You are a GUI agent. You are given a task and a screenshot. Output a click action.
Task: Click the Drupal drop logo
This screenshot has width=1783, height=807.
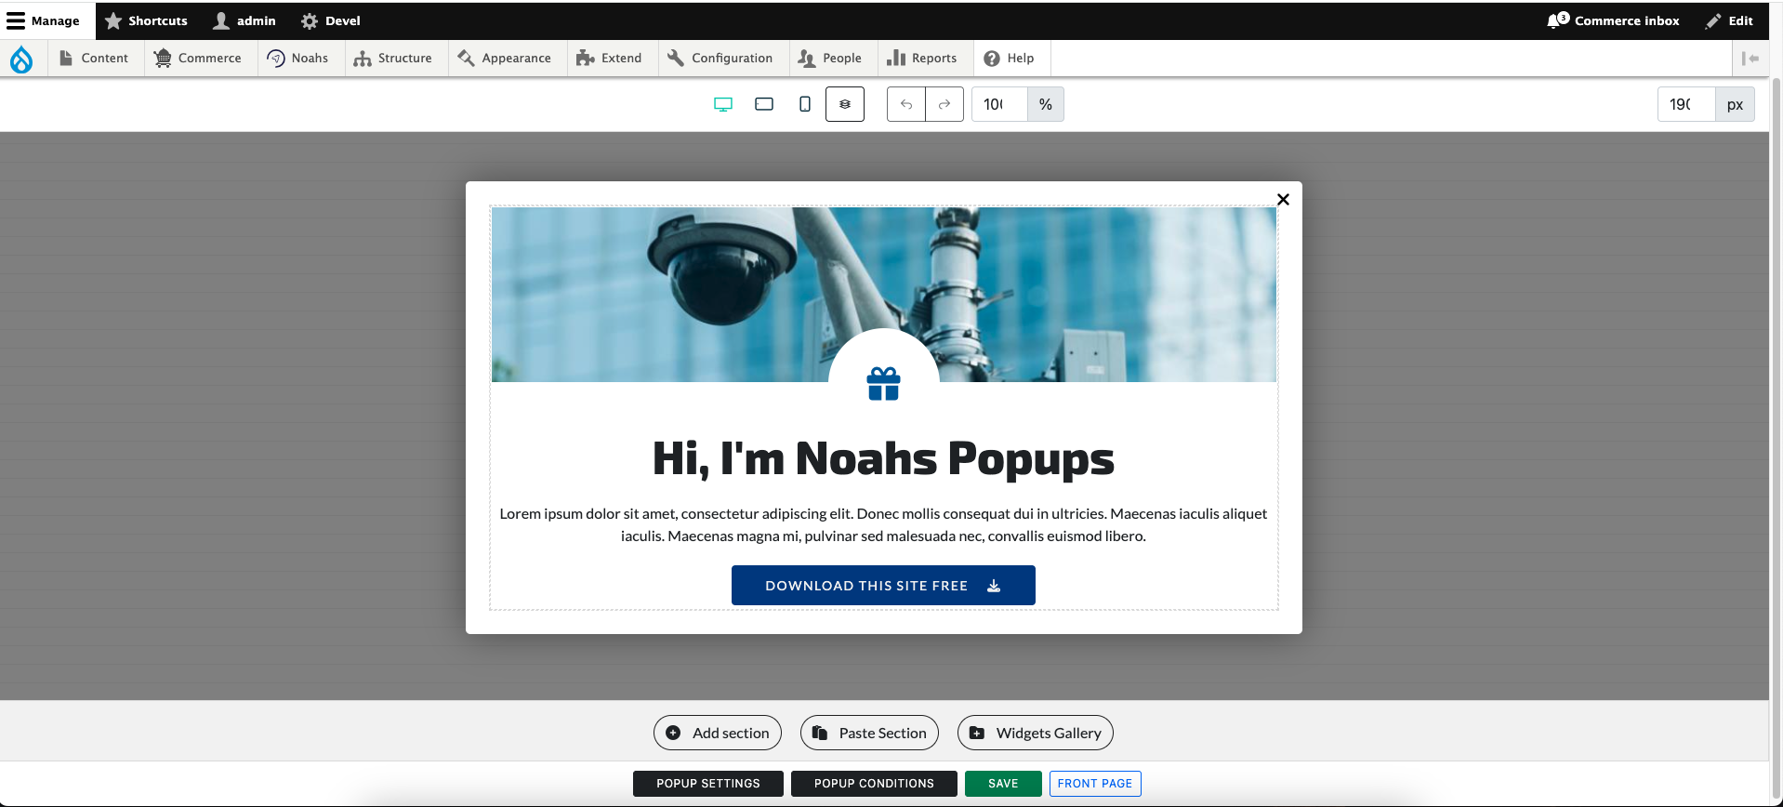click(21, 59)
